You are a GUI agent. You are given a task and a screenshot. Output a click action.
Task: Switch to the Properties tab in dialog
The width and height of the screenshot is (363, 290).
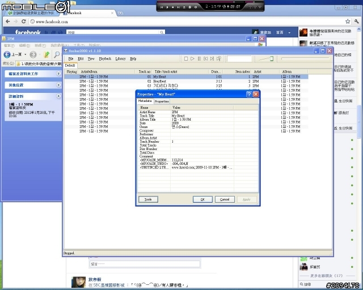(x=162, y=101)
